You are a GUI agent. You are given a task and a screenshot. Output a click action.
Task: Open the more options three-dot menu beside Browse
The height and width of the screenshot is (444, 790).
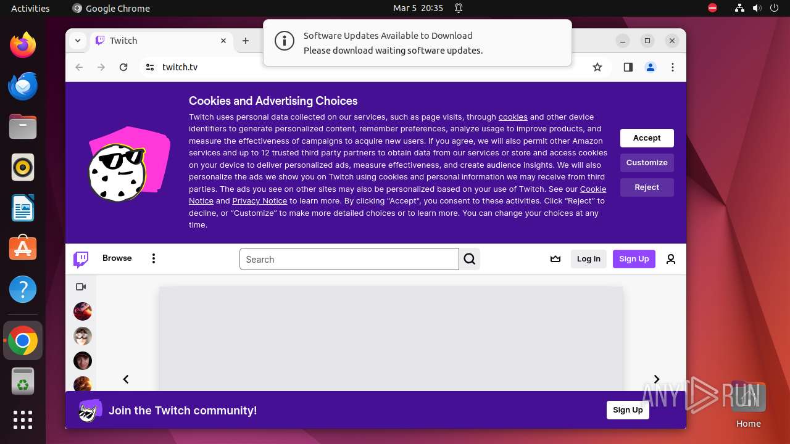pos(154,258)
